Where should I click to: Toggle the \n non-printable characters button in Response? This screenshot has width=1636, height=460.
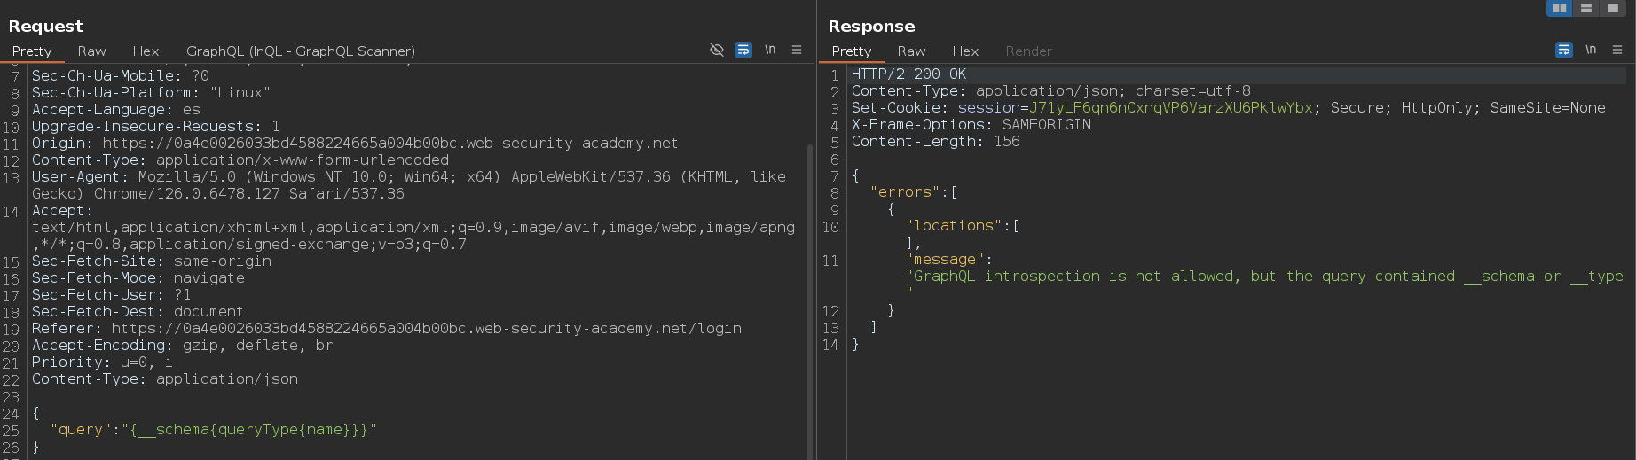tap(1591, 50)
